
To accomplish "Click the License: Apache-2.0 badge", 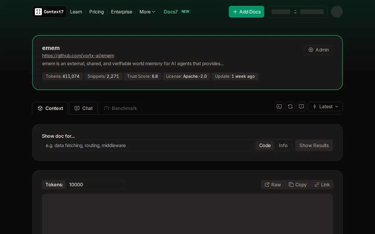I will point(186,76).
